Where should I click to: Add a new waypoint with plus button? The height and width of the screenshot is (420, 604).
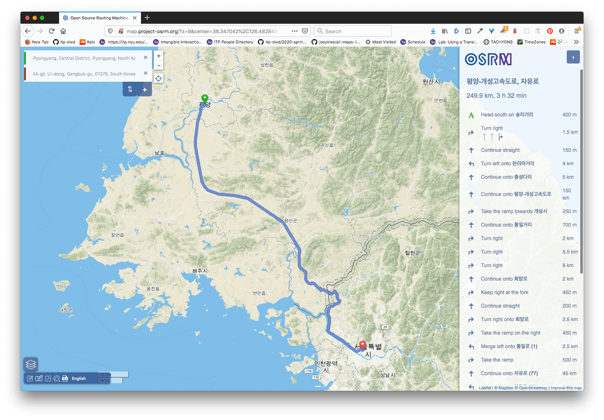[x=145, y=89]
